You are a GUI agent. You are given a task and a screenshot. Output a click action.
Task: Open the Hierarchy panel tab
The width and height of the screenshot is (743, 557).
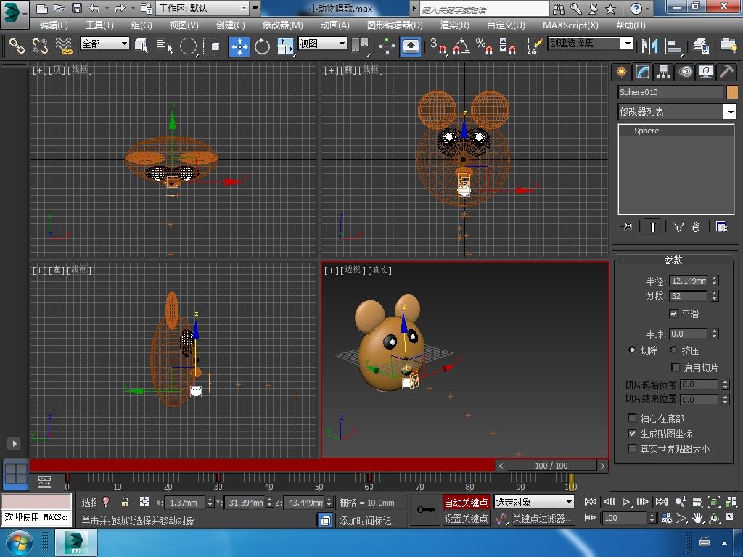point(663,71)
